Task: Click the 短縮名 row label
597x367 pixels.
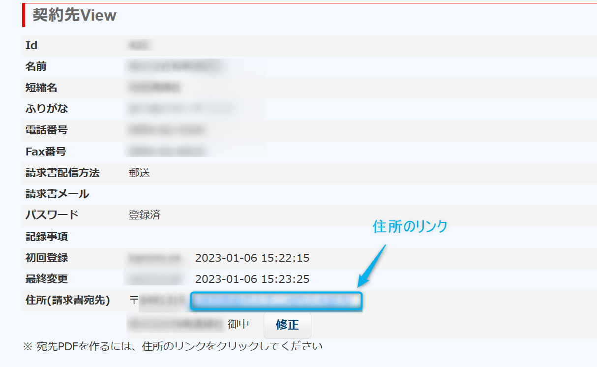Action: 41,88
